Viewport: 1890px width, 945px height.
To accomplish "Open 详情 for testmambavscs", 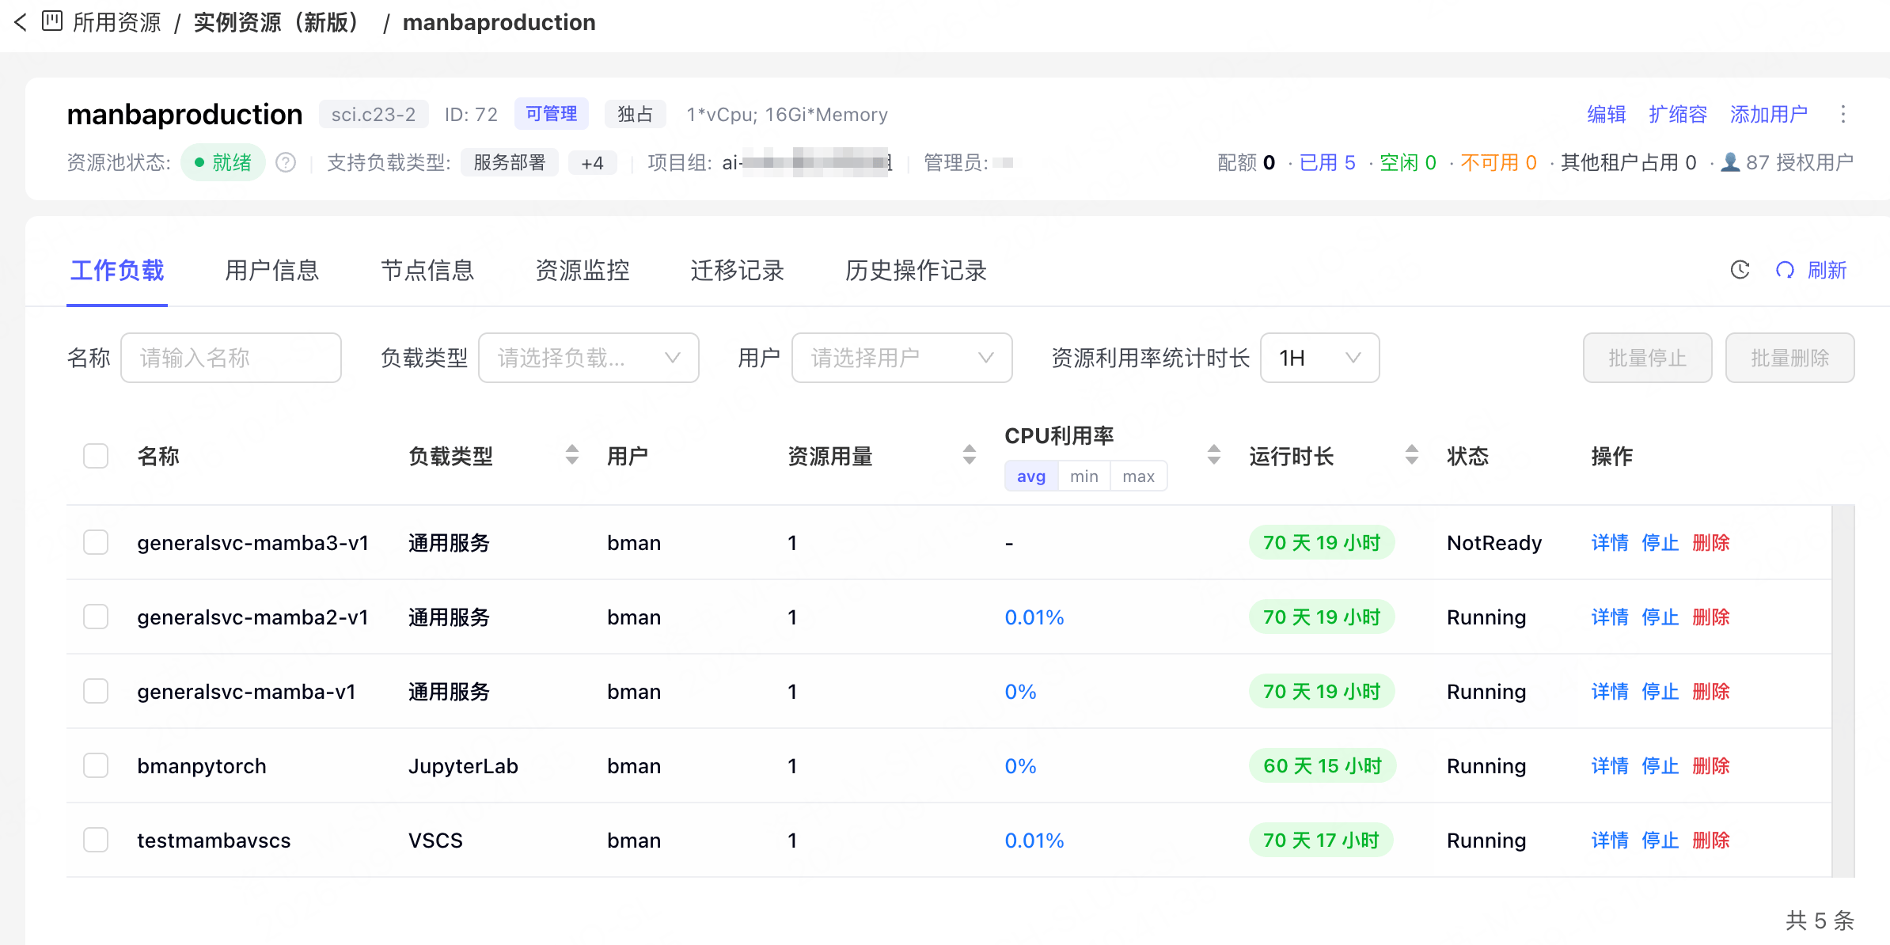I will 1610,841.
